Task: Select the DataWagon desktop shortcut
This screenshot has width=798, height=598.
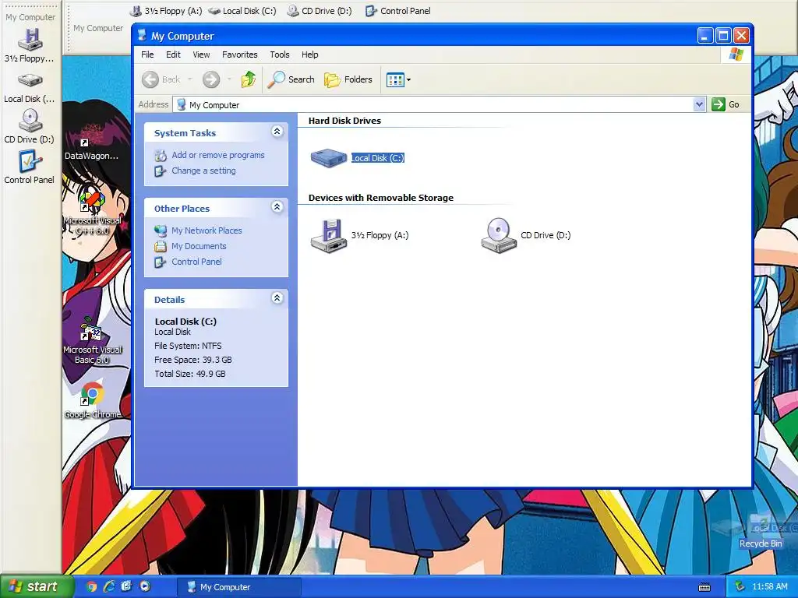Action: pos(92,142)
